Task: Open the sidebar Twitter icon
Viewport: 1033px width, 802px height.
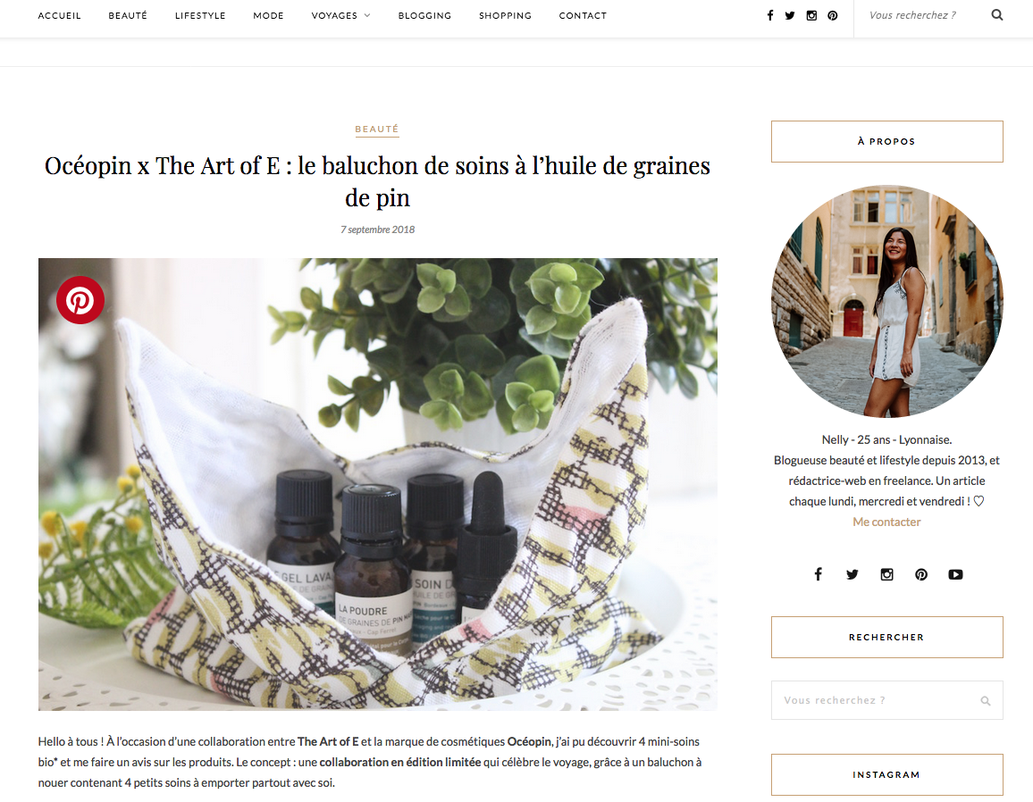Action: point(852,574)
